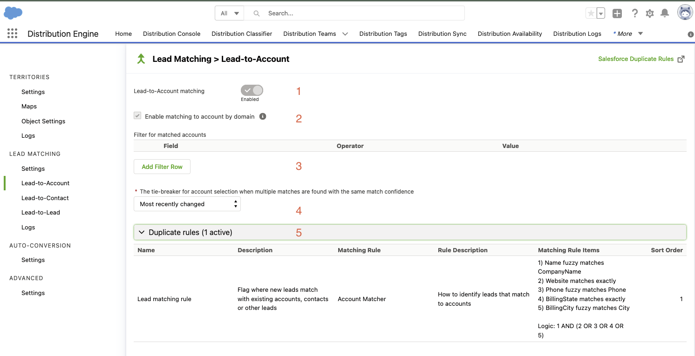Open the All search scope dropdown
695x356 pixels.
click(229, 13)
